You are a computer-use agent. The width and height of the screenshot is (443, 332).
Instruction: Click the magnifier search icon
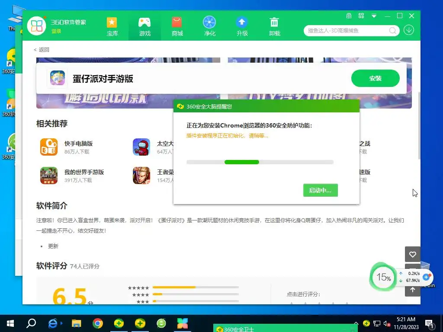[x=393, y=31]
